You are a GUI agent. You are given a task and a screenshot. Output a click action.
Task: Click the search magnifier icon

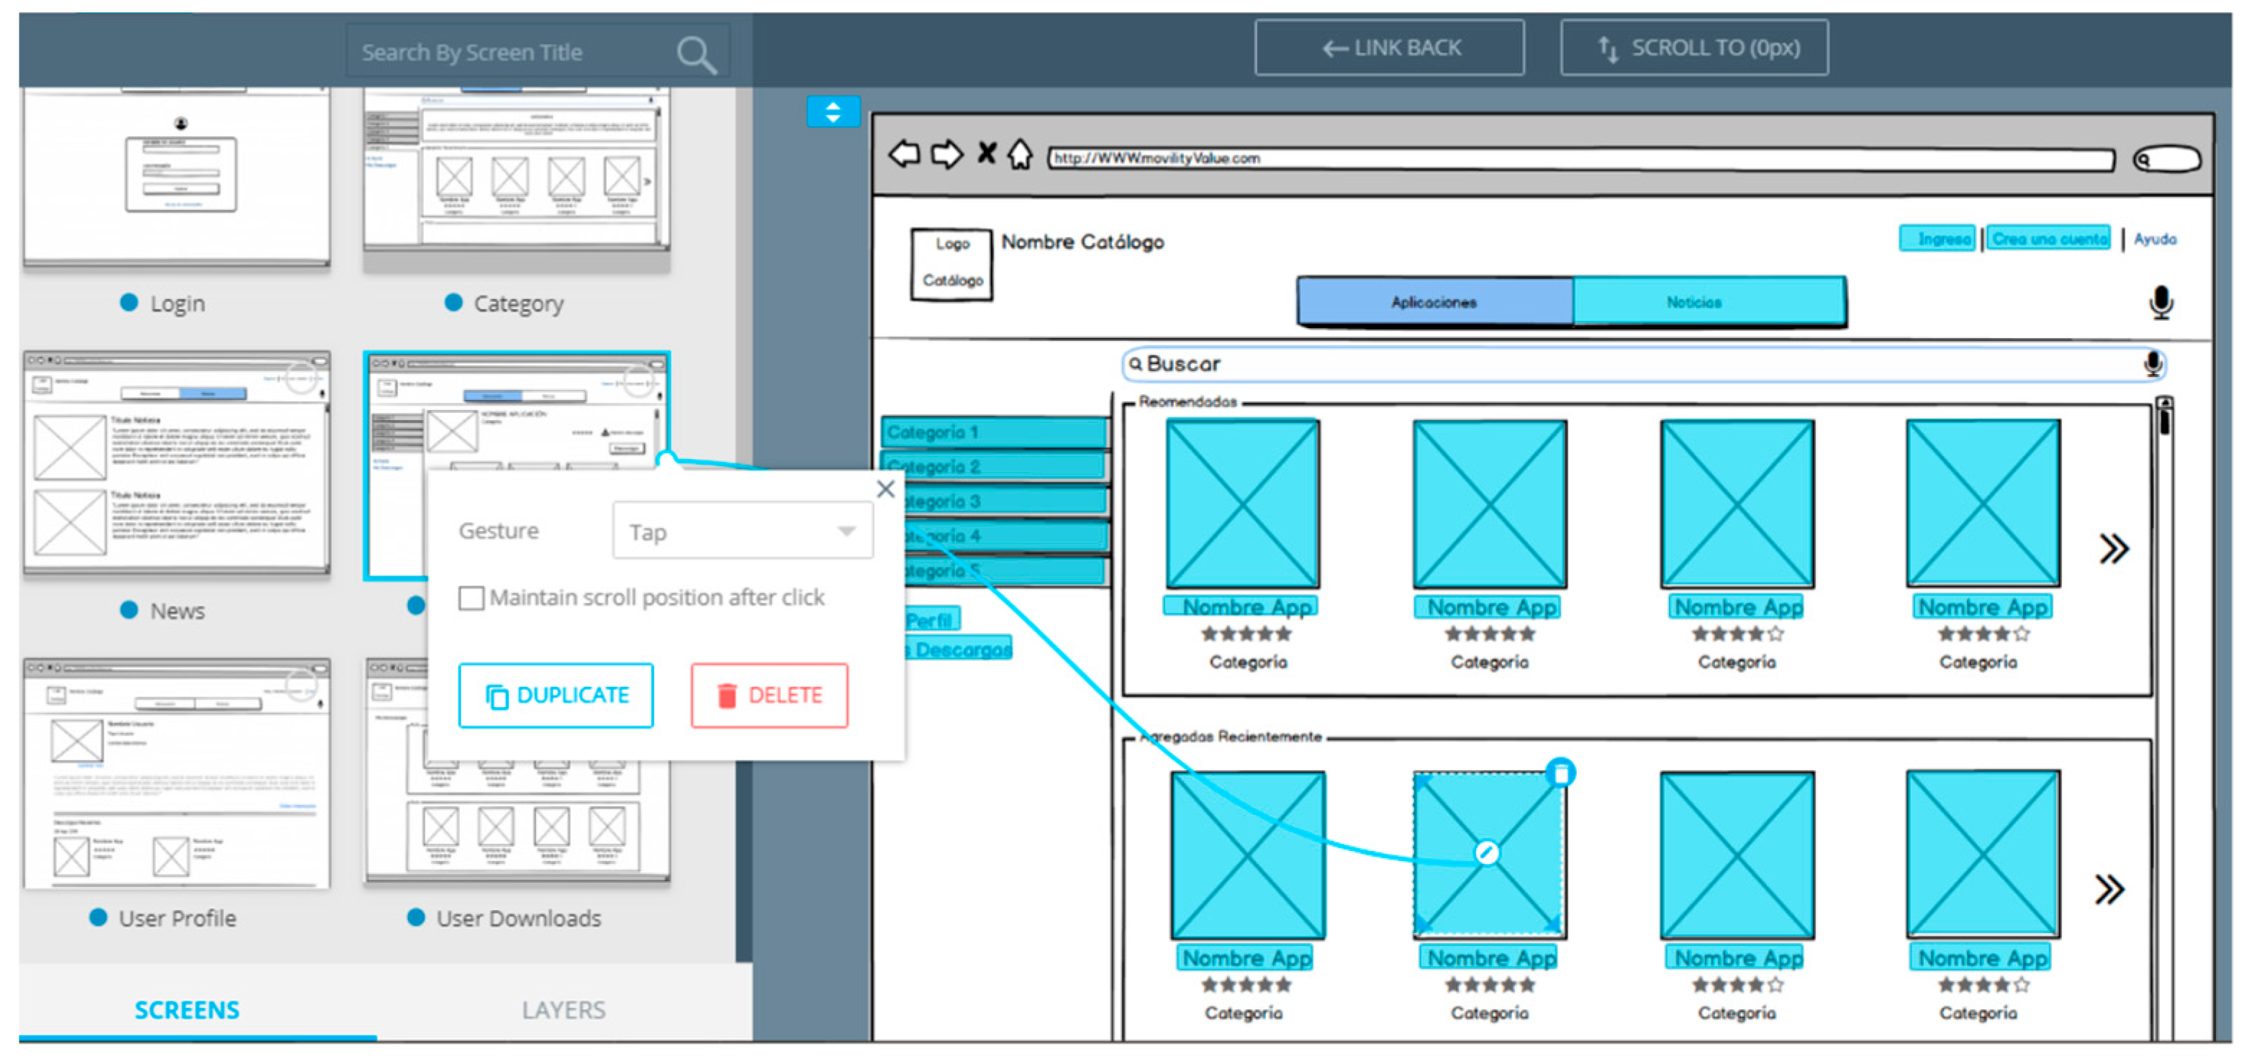tap(697, 55)
